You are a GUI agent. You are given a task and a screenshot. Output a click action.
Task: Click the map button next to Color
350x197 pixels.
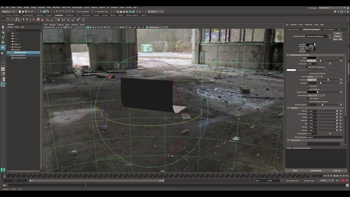(x=341, y=58)
